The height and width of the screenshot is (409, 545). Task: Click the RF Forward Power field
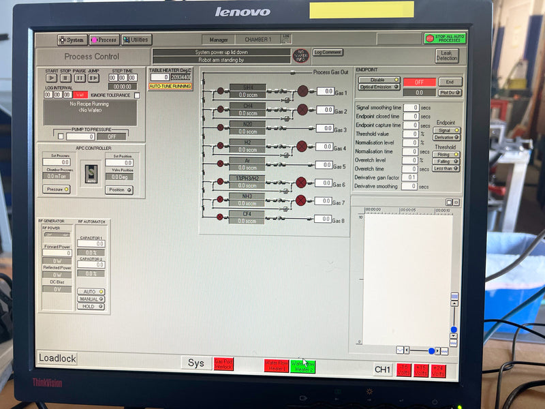pos(57,253)
